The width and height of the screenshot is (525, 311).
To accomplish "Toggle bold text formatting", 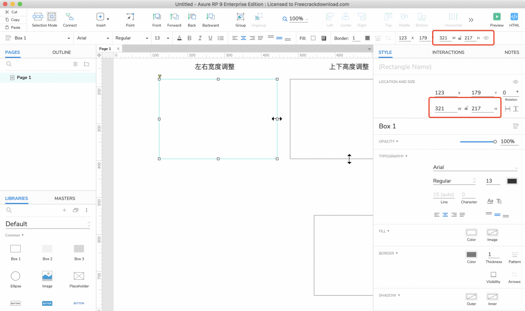I will pos(189,38).
